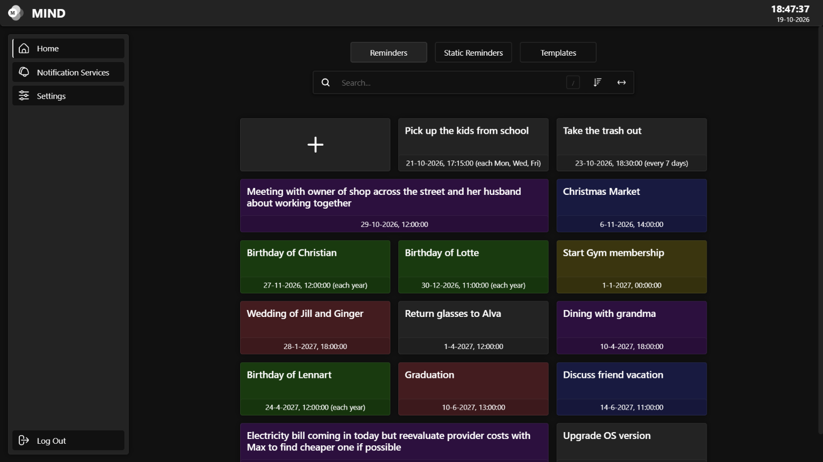Add a new reminder with plus card
Viewport: 823px width, 462px height.
point(315,145)
